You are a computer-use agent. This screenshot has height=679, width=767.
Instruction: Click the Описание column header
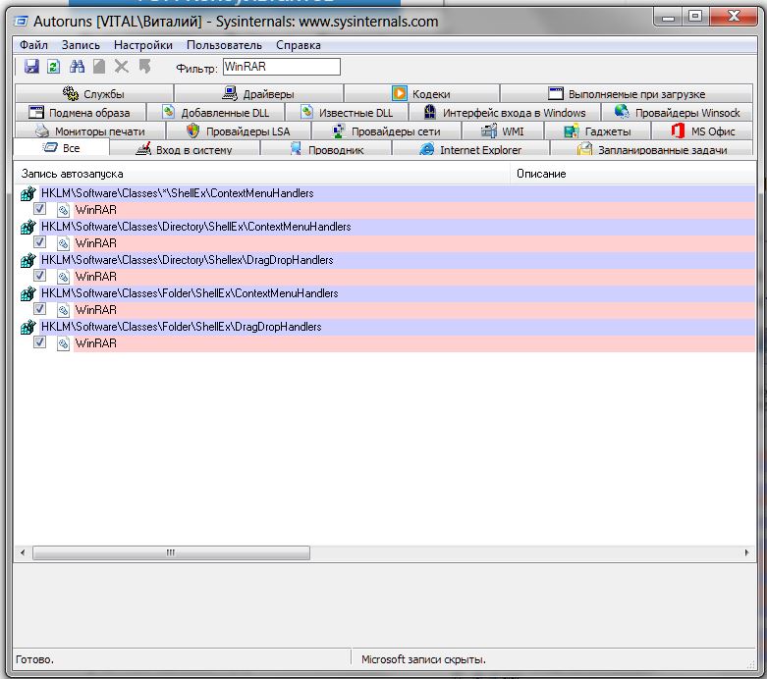[633, 174]
